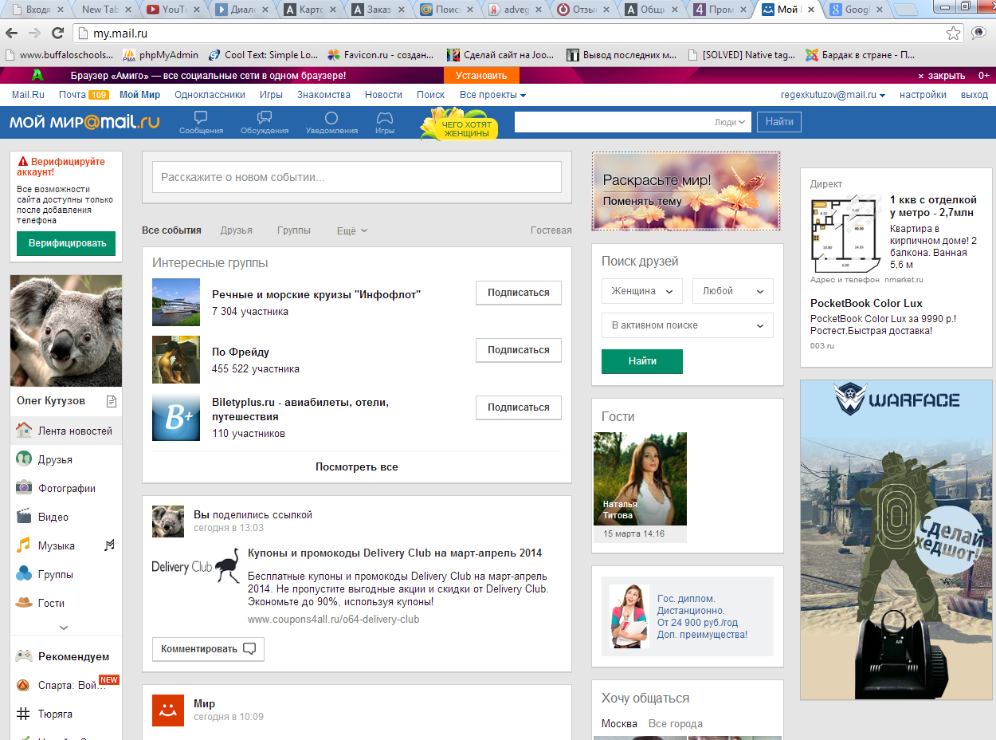Open the Сообщения messages icon
996x740 pixels.
tap(201, 123)
